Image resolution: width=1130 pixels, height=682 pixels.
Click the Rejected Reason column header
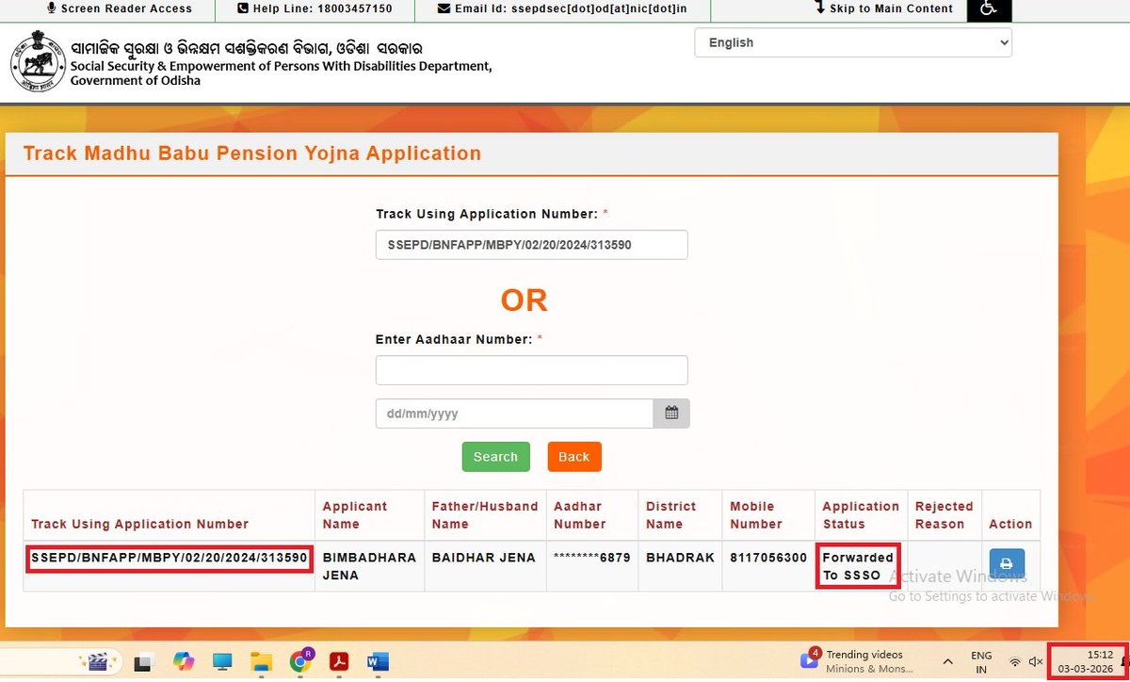[x=944, y=515]
